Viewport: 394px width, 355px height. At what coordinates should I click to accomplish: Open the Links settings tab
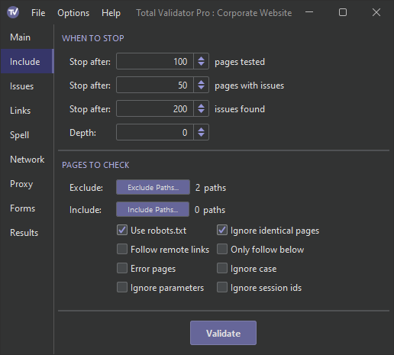(27, 111)
